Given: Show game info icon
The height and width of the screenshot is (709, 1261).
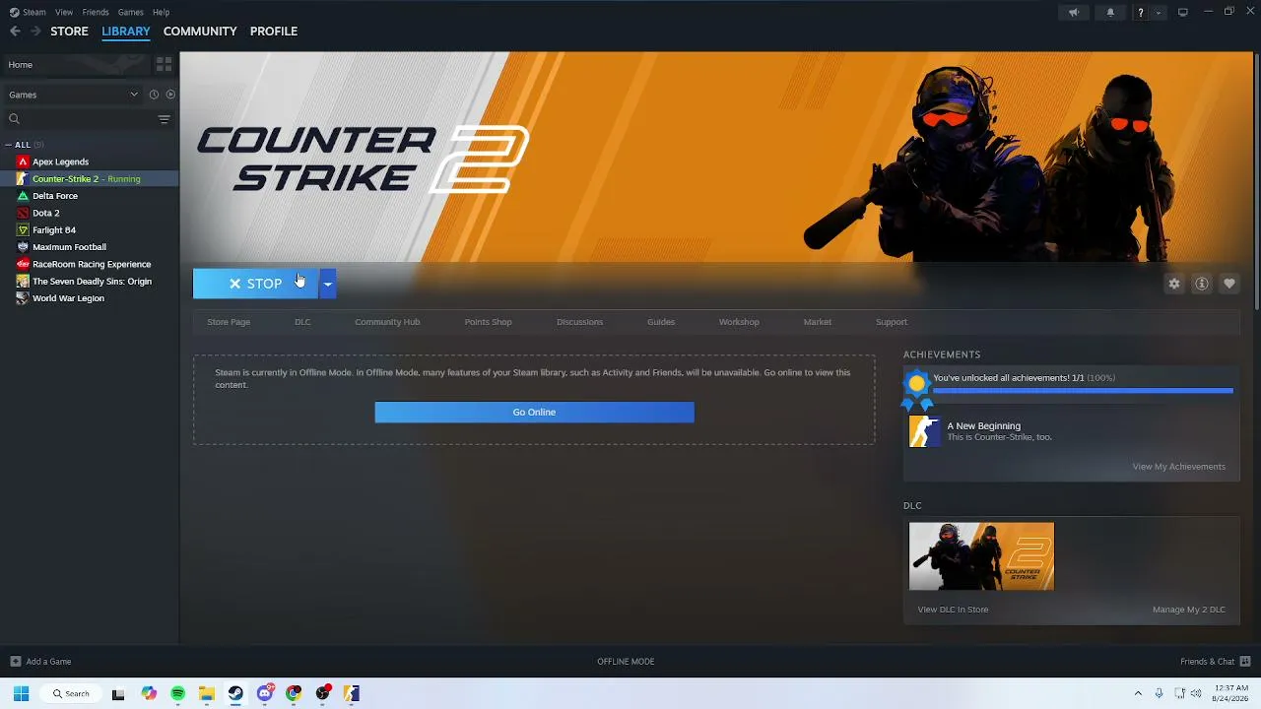Looking at the screenshot, I should point(1202,284).
